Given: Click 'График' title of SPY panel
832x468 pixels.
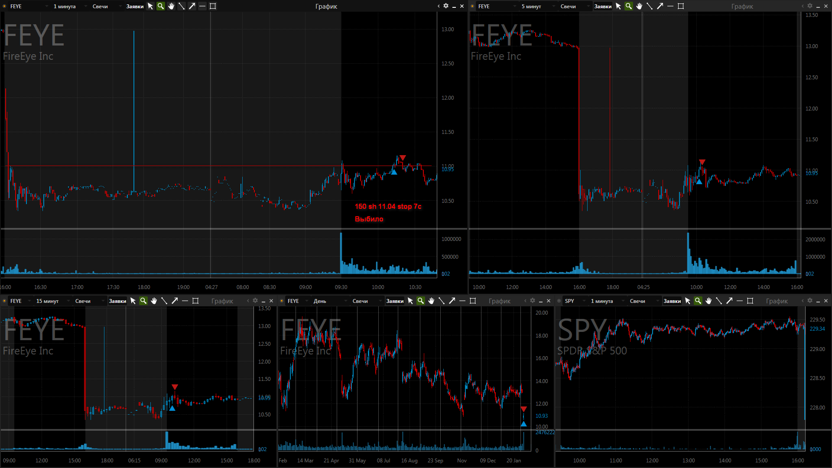Looking at the screenshot, I should coord(777,301).
